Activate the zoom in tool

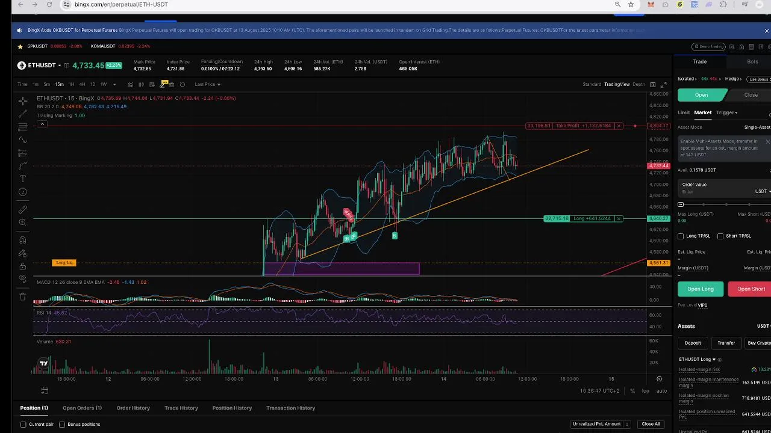point(23,223)
